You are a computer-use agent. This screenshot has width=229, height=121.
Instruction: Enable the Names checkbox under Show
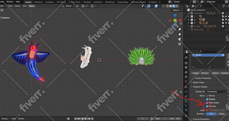pos(207,96)
